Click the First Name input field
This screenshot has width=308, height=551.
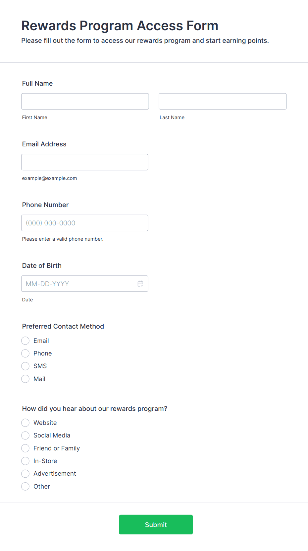tap(85, 101)
